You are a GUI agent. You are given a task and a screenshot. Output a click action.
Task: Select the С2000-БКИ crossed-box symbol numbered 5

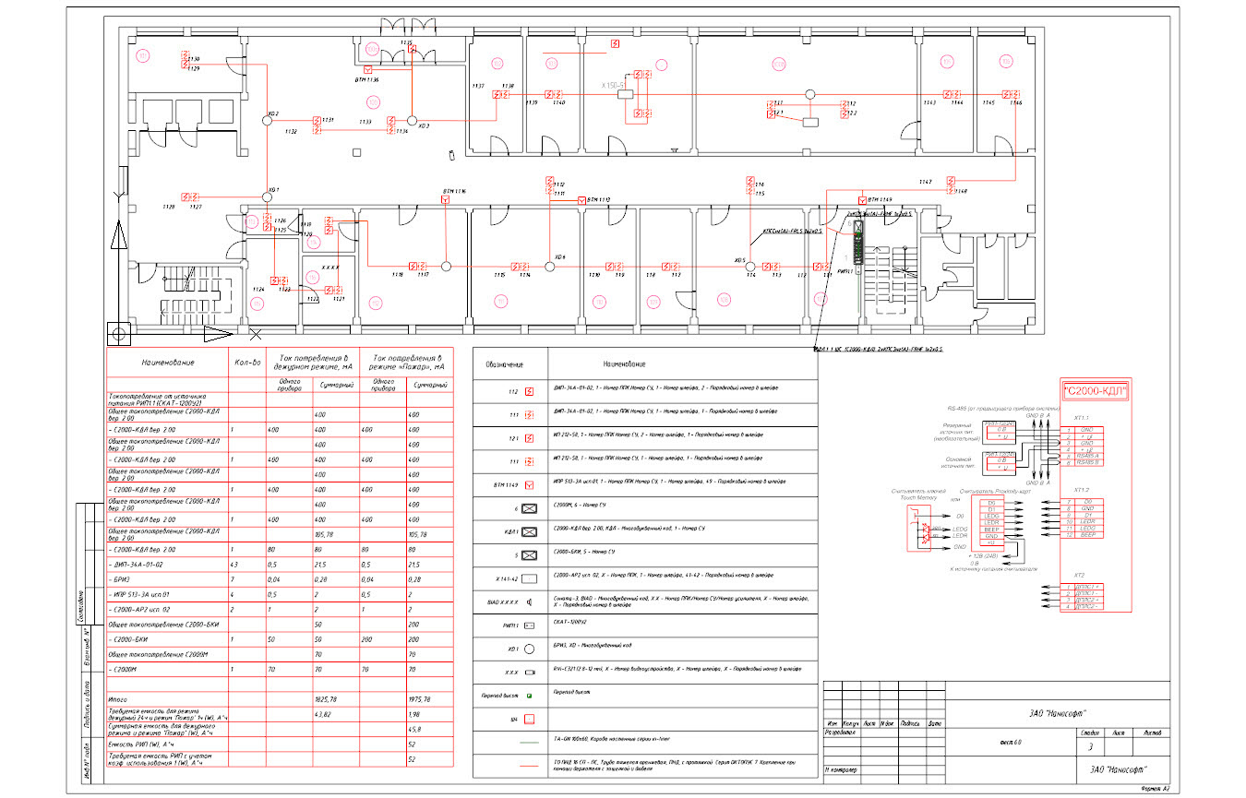[x=529, y=555]
